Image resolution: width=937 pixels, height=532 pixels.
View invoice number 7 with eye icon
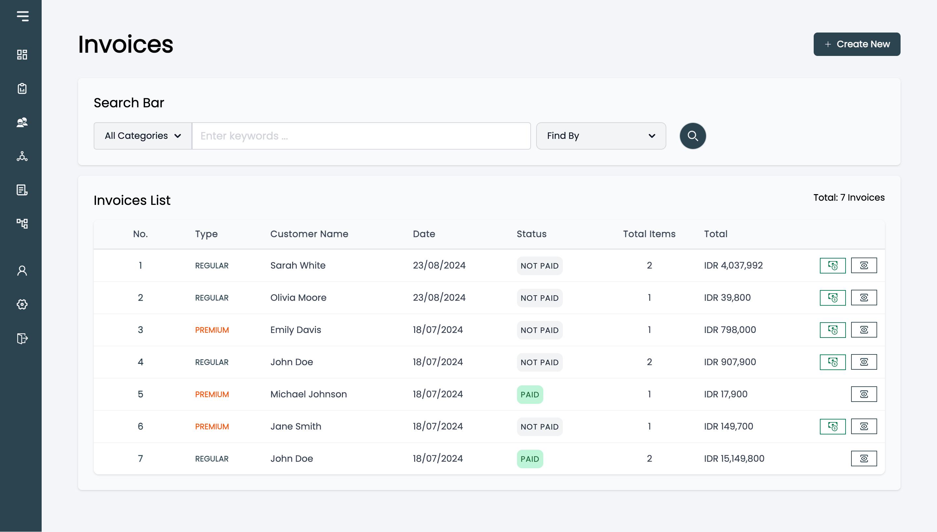864,459
